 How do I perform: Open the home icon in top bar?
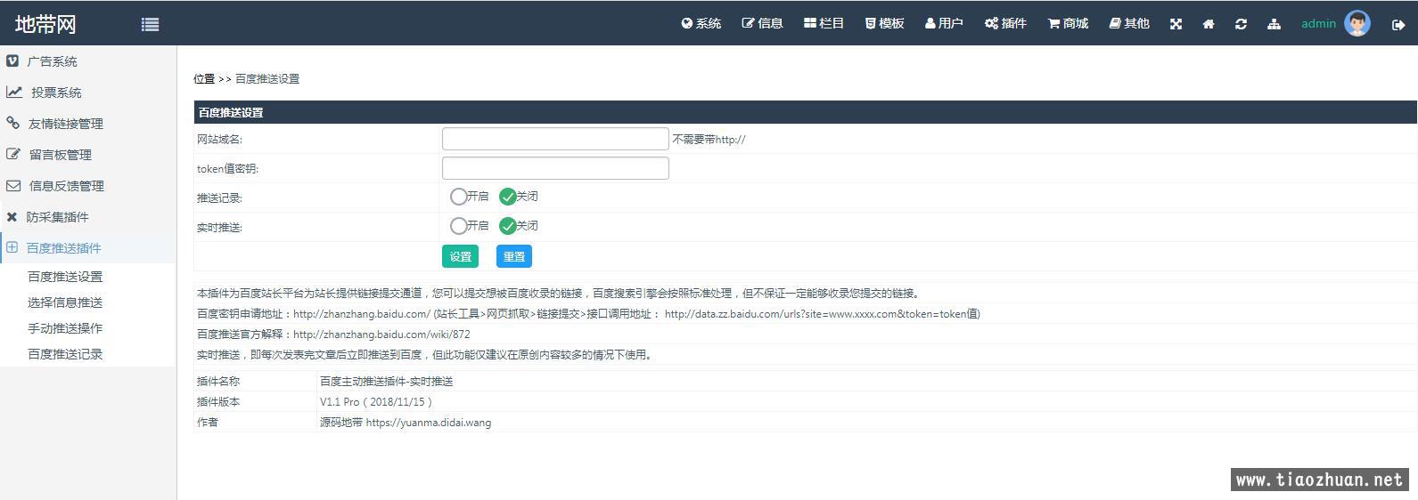1209,24
